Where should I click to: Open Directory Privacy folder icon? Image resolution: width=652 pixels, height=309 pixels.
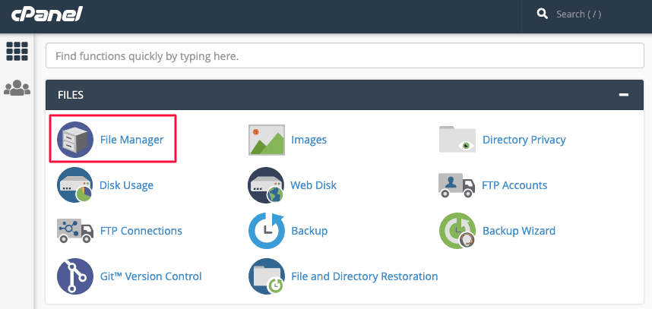click(x=457, y=140)
